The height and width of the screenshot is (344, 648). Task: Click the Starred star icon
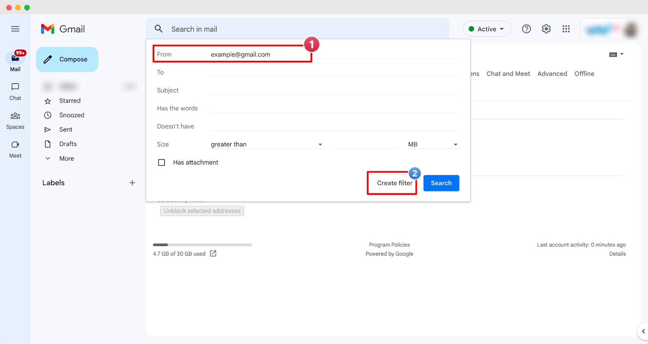pyautogui.click(x=48, y=101)
